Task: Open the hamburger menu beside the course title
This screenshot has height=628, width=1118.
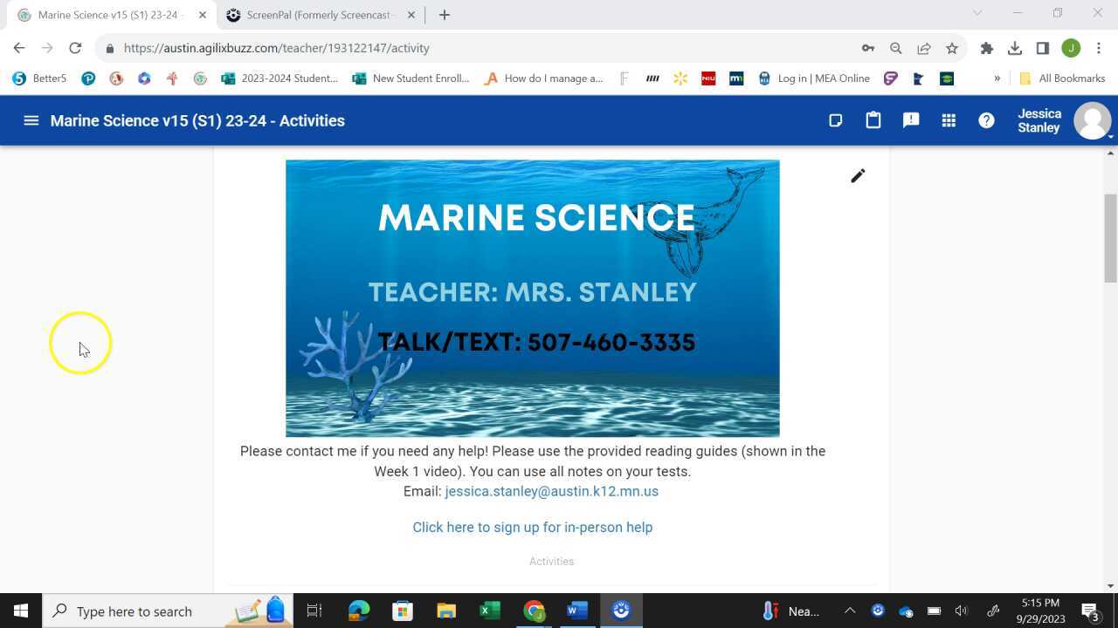Action: [x=31, y=120]
